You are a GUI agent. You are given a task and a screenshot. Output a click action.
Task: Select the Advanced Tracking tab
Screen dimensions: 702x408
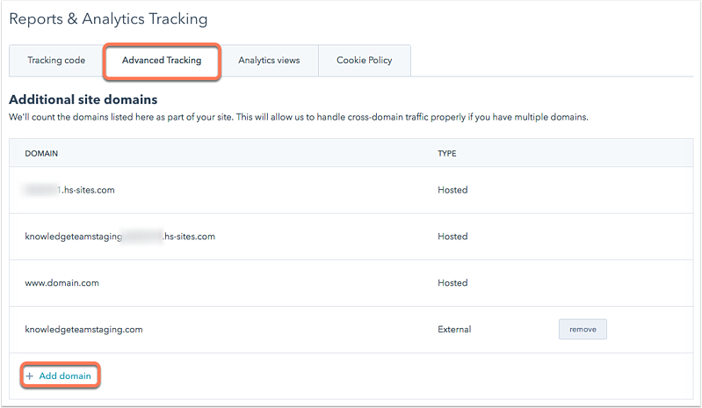click(162, 61)
